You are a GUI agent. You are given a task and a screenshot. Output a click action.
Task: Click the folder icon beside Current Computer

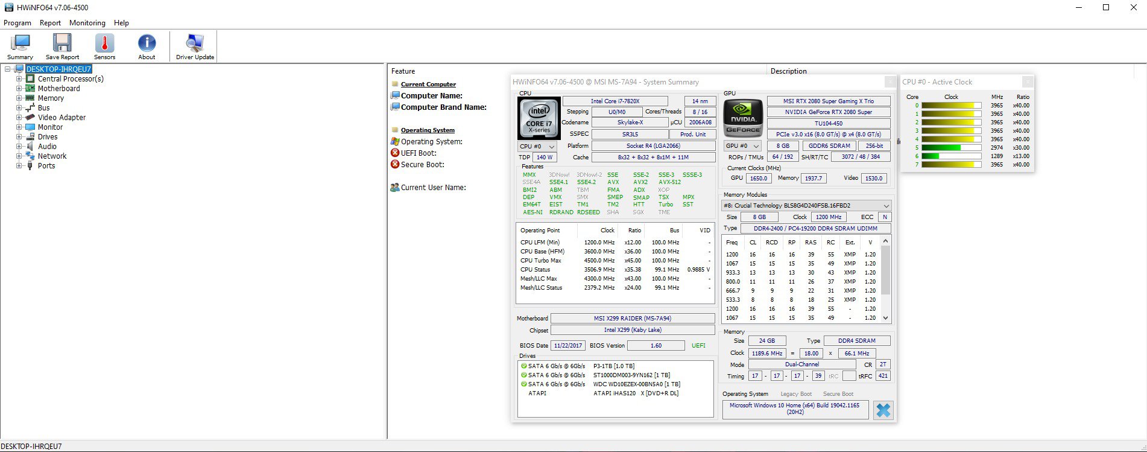(395, 84)
